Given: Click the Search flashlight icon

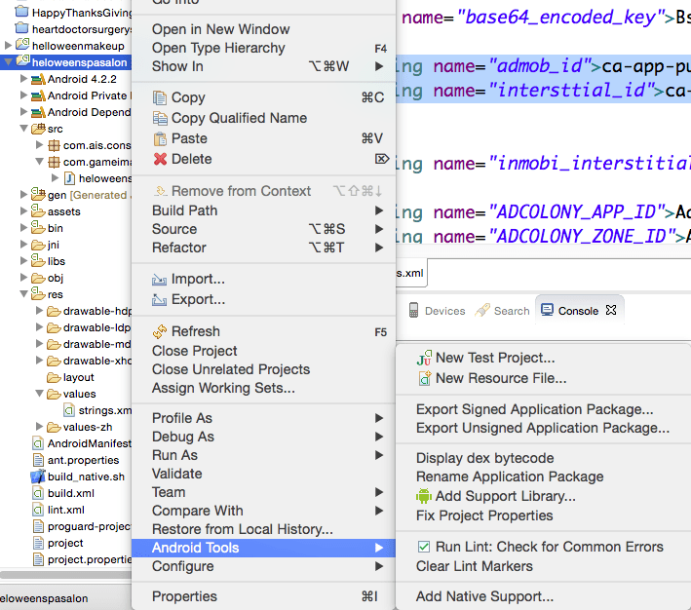Looking at the screenshot, I should click(x=482, y=310).
